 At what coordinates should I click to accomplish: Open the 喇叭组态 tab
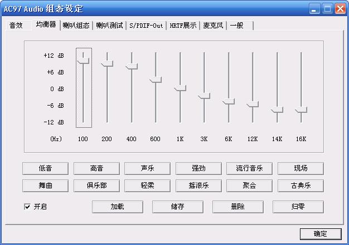click(76, 26)
